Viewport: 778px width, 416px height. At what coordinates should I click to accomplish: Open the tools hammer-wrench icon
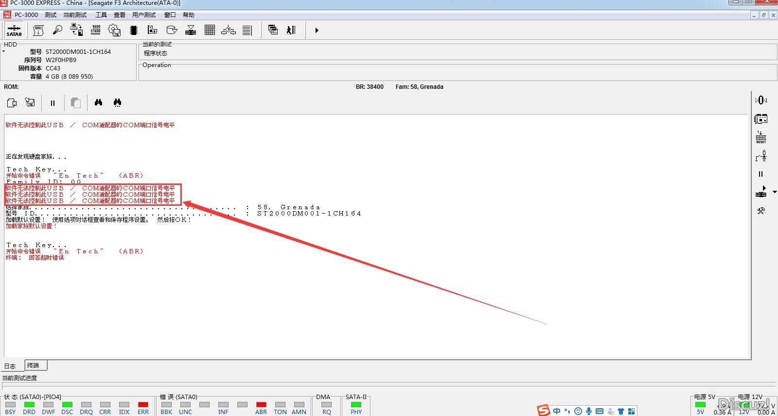[761, 211]
